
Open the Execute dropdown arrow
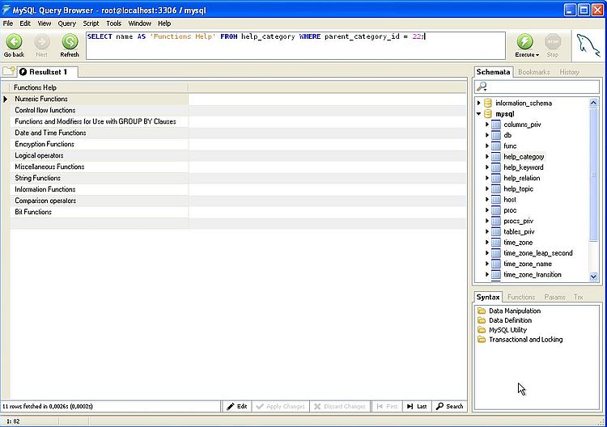537,55
